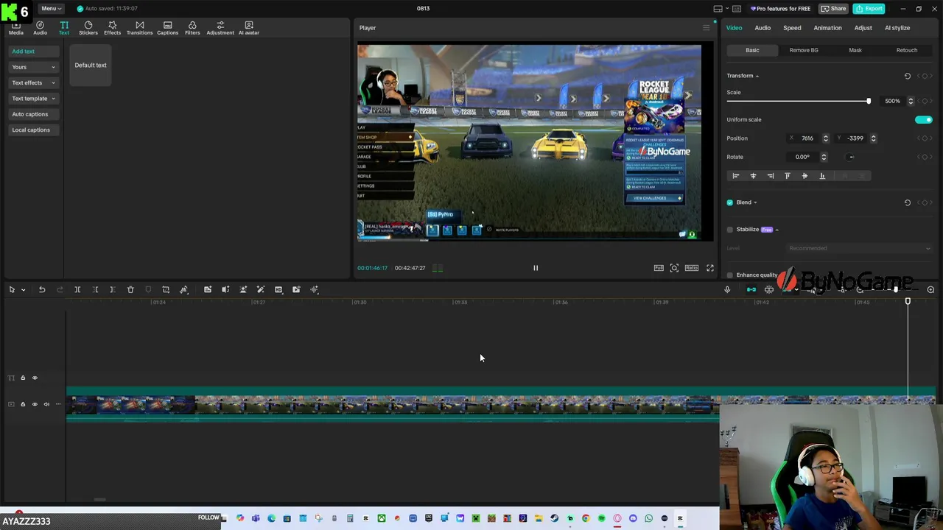The width and height of the screenshot is (943, 530).
Task: Hide the main video track
Action: pos(35,404)
